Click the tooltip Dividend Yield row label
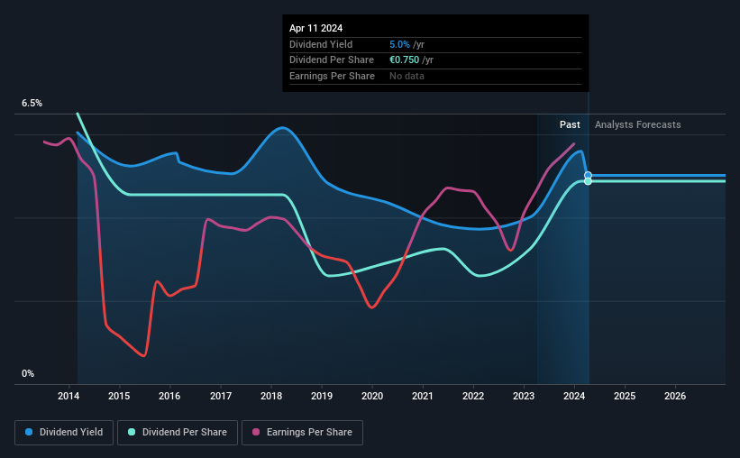Screen dimensions: 740x458 [x=321, y=44]
